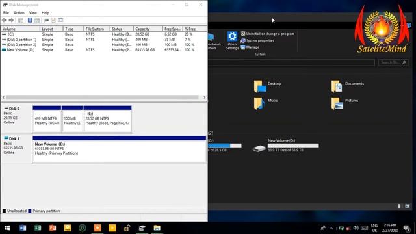Image resolution: width=416 pixels, height=234 pixels.
Task: Select the 499 MB NTFS partition block
Action: [x=47, y=118]
